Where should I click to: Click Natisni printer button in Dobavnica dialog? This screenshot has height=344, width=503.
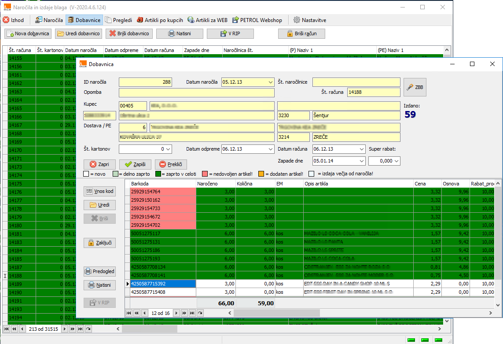click(x=99, y=285)
